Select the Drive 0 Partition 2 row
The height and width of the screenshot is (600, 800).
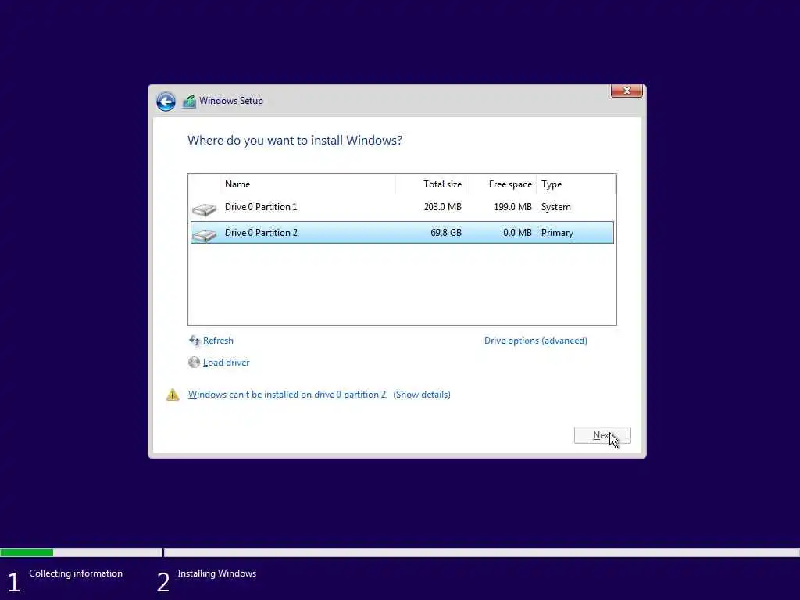[x=402, y=233]
